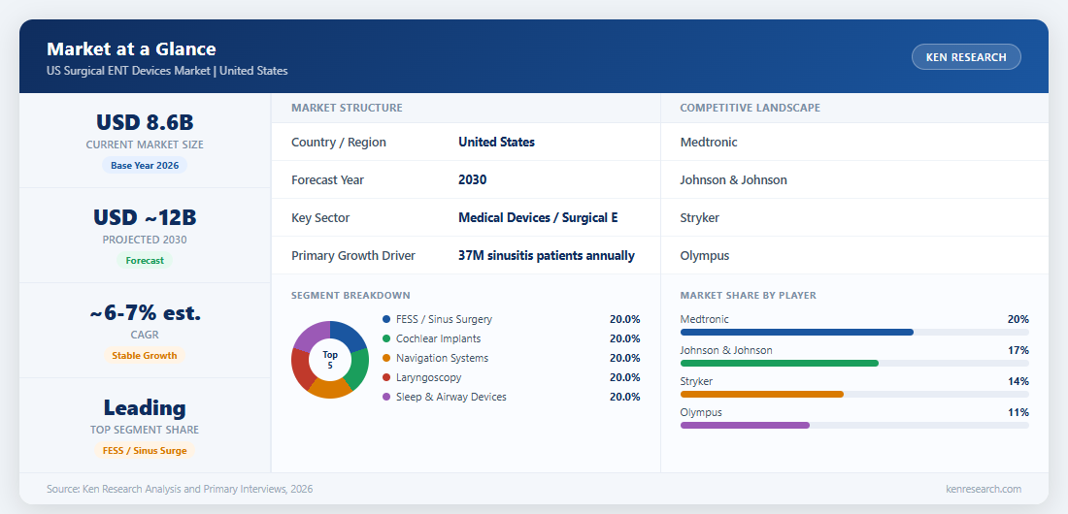Click the Source: Ken Research Analysis footer text
This screenshot has height=514, width=1068.
click(x=180, y=489)
